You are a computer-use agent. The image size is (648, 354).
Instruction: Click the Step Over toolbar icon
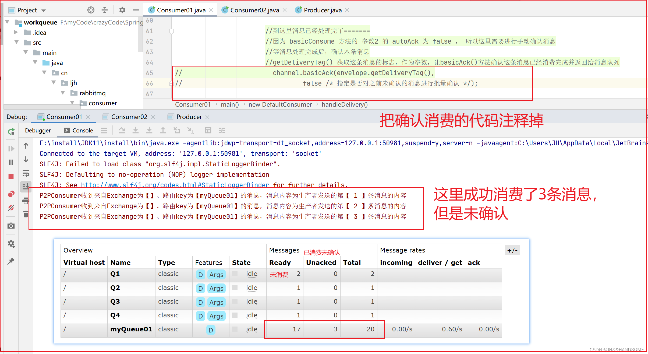(x=122, y=131)
